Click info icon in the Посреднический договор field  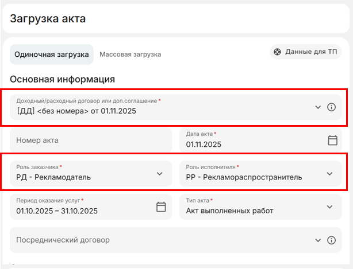tap(331, 240)
